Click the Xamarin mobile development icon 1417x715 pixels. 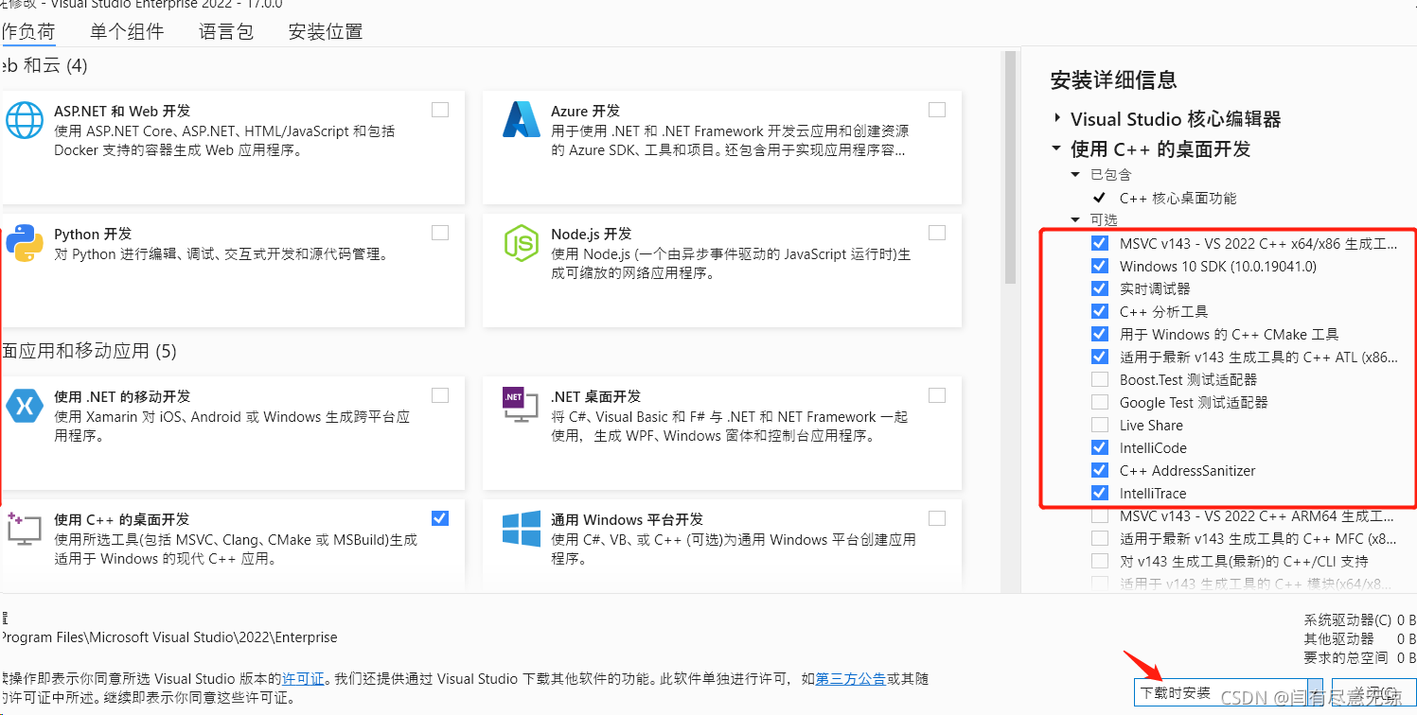[25, 406]
